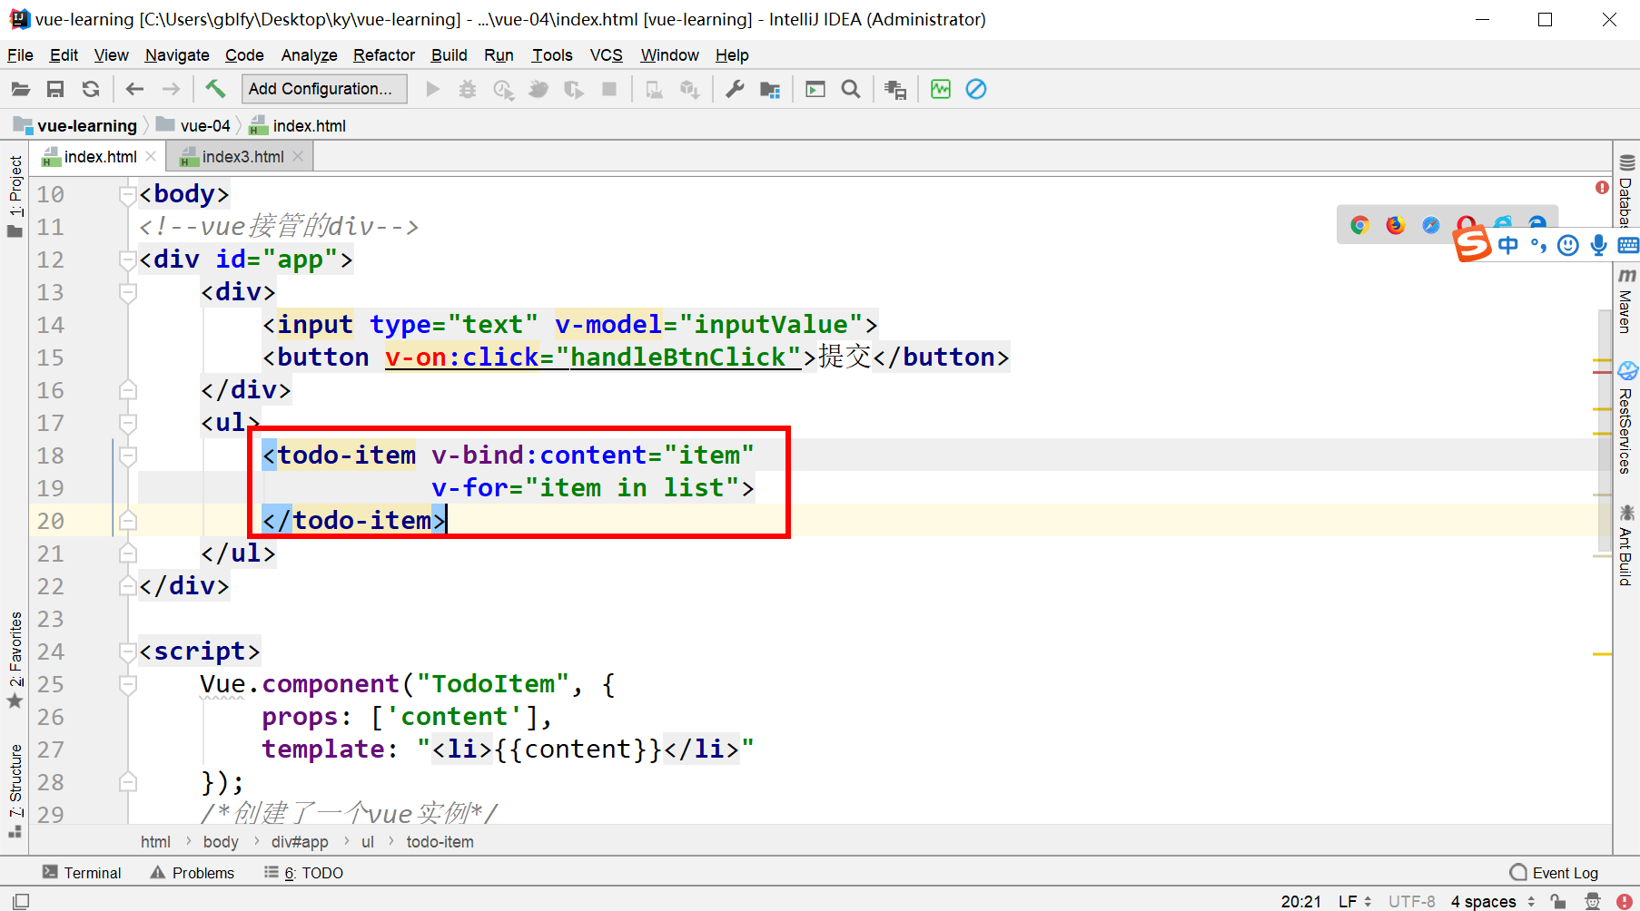This screenshot has height=911, width=1640.
Task: Click the Debug bug icon
Action: 468,89
